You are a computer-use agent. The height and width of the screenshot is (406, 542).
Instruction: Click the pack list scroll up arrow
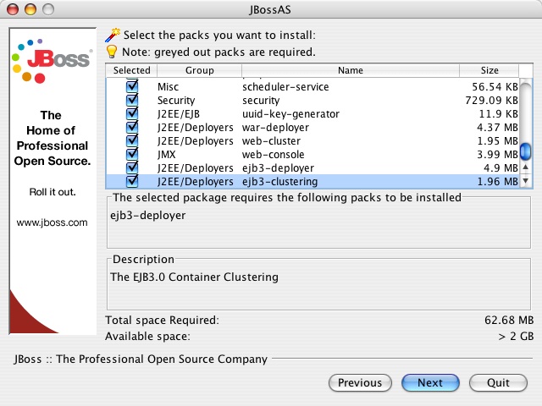click(x=525, y=168)
